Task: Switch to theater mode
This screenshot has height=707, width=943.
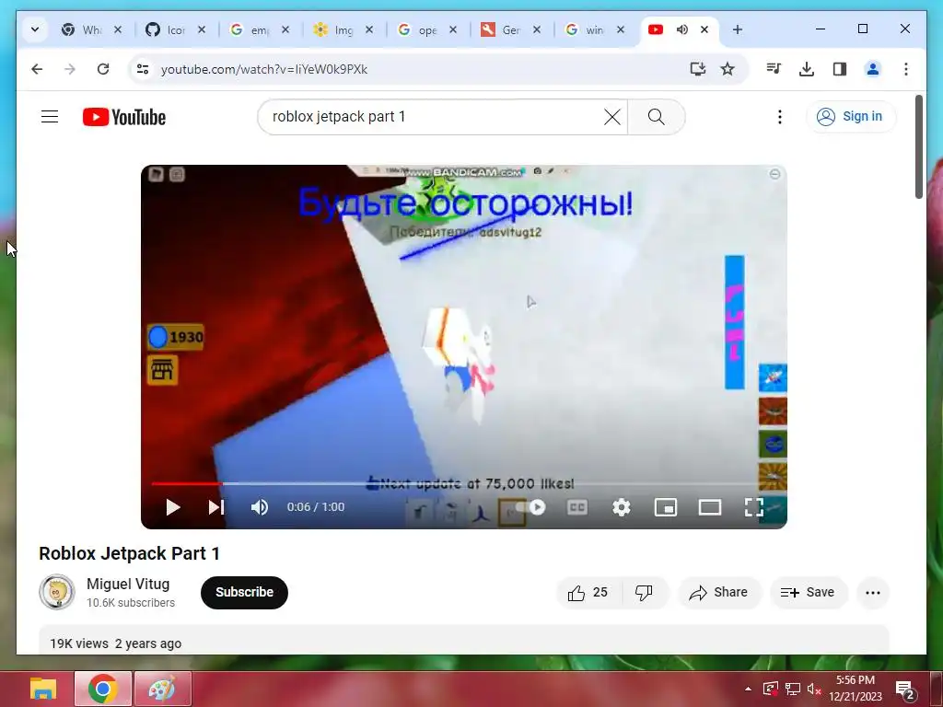Action: click(710, 507)
